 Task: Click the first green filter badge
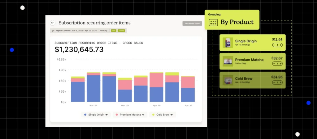114,31
